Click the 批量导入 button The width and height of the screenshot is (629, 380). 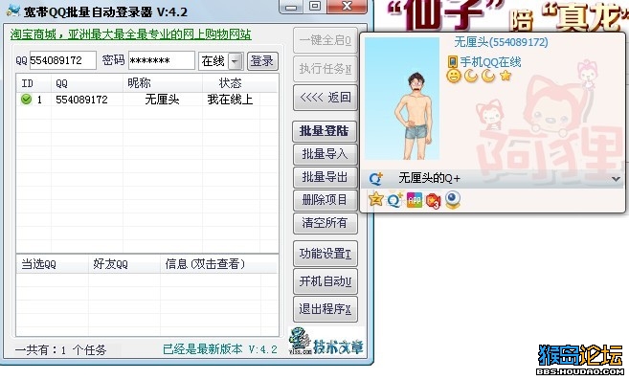point(325,154)
